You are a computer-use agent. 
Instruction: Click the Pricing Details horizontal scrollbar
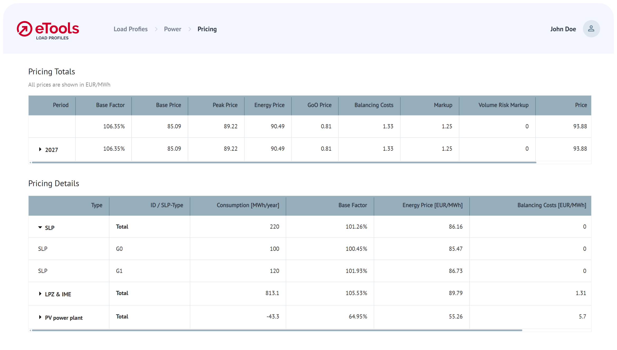(276, 330)
